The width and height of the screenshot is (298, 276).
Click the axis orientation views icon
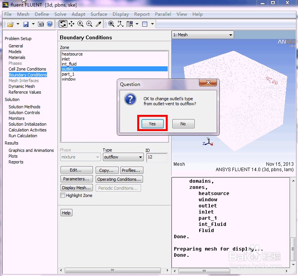120,24
